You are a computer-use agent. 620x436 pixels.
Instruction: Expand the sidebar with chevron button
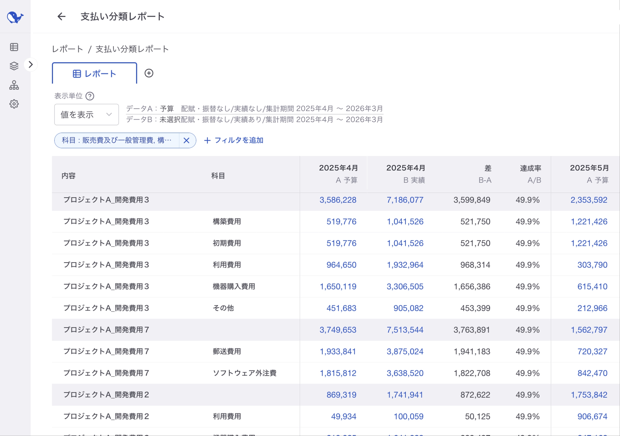30,65
